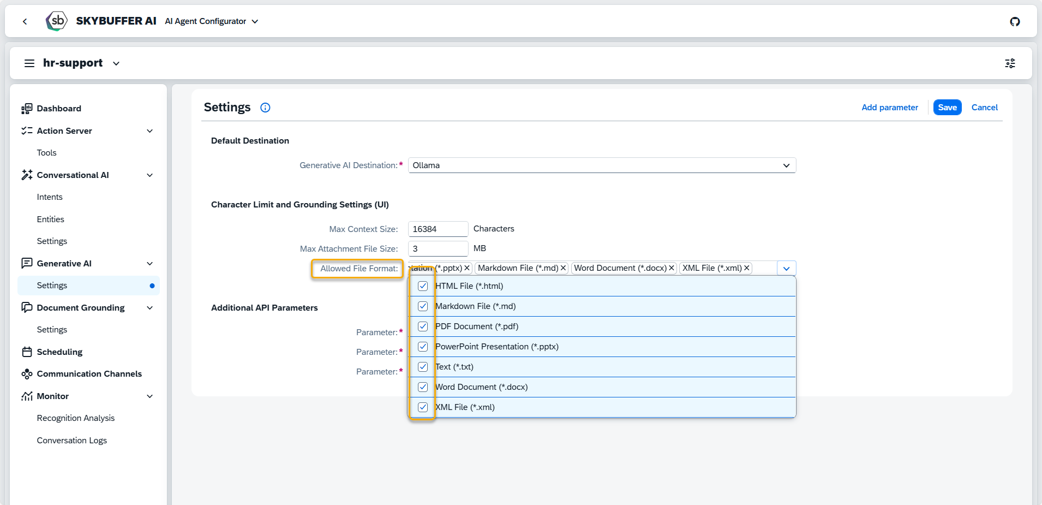Screen dimensions: 1042x505
Task: Uncheck the HTML File (*.html) checkbox
Action: pyautogui.click(x=423, y=286)
